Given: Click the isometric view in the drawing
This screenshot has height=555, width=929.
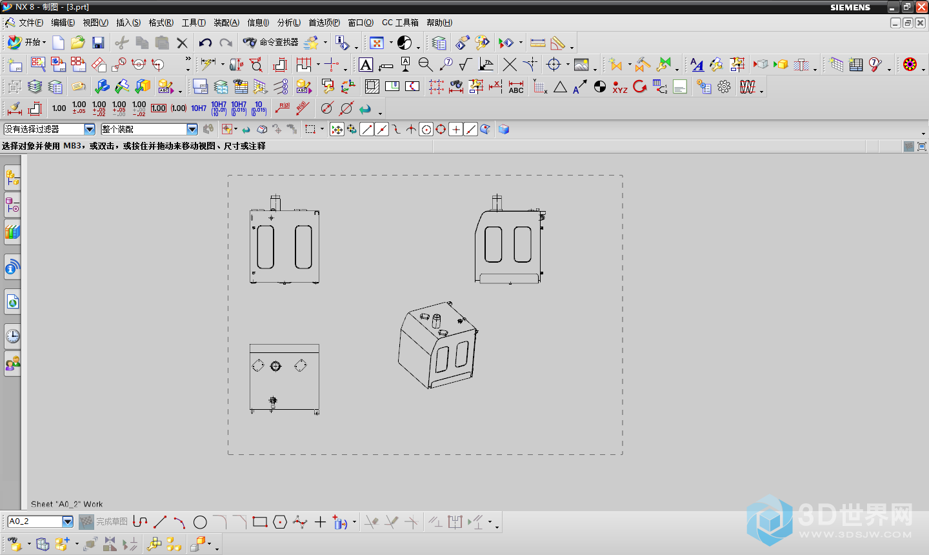Looking at the screenshot, I should (x=438, y=345).
